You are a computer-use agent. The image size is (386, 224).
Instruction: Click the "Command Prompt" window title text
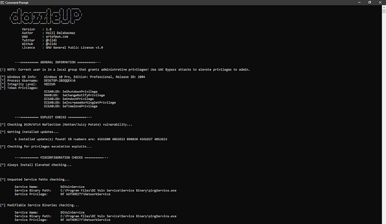coord(17,2)
